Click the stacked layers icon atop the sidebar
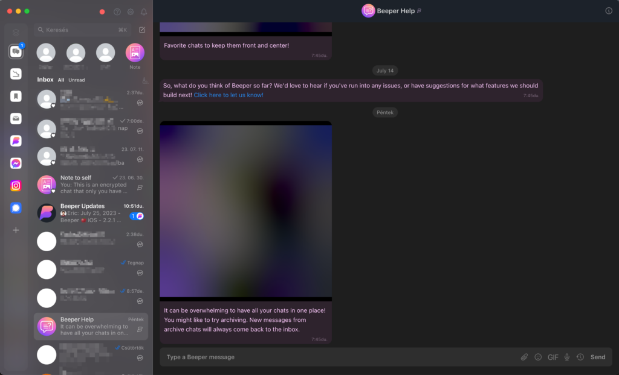The height and width of the screenshot is (375, 619). pos(16,33)
